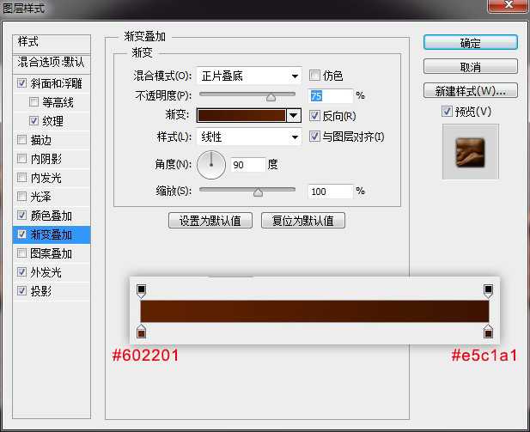
Task: Click the 角度 input field showing 90
Action: click(x=247, y=165)
